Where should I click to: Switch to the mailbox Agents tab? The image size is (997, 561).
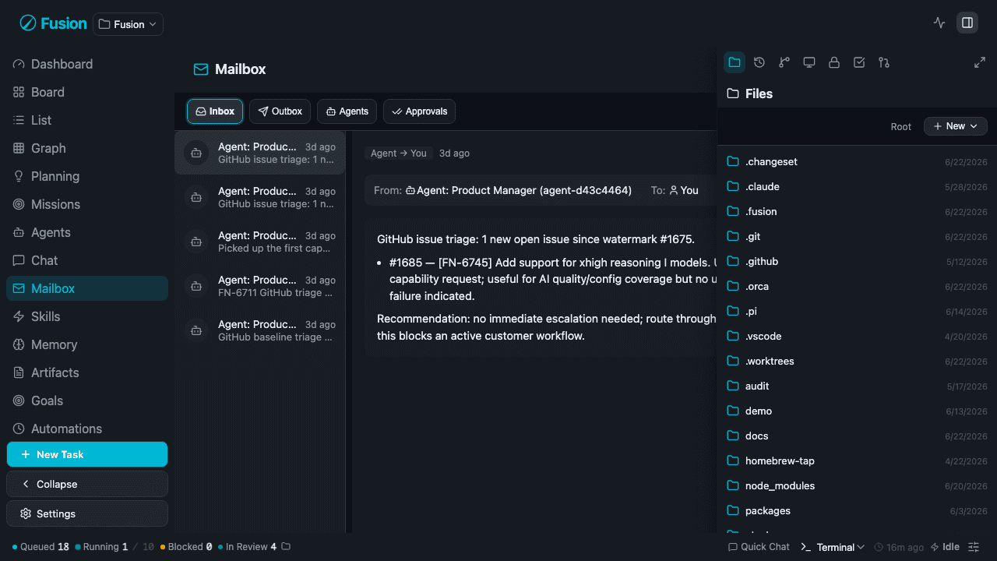point(347,111)
